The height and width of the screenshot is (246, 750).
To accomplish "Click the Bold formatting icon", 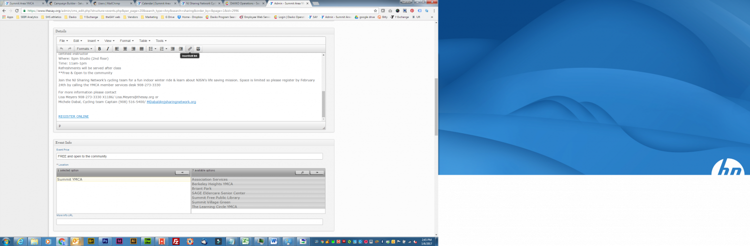I will pos(99,49).
